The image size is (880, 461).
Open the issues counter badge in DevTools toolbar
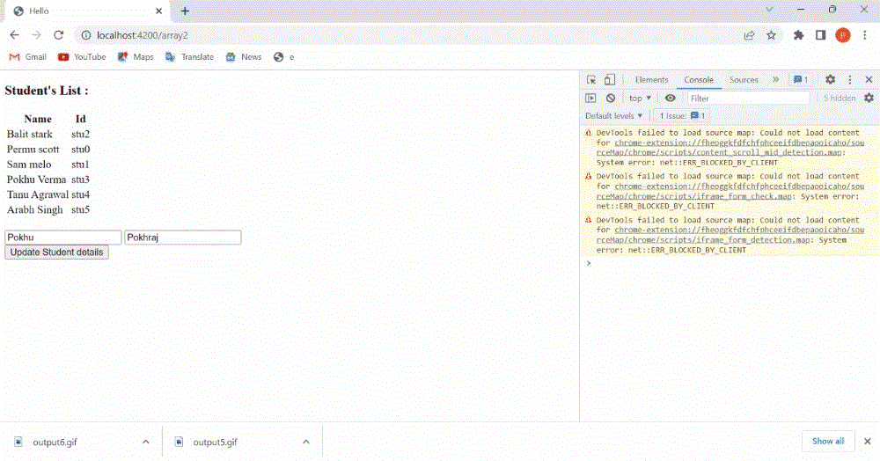pos(801,80)
